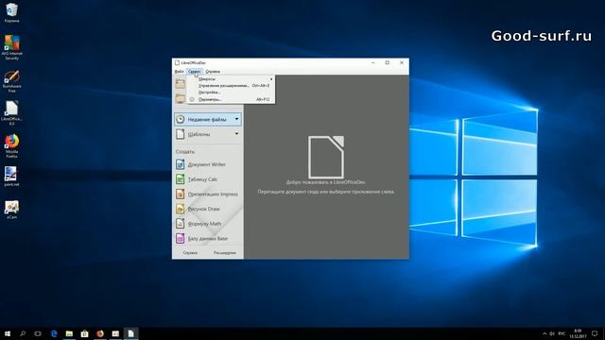The height and width of the screenshot is (340, 605).
Task: Click the Open File folder icon in Start Center
Action: [x=181, y=83]
